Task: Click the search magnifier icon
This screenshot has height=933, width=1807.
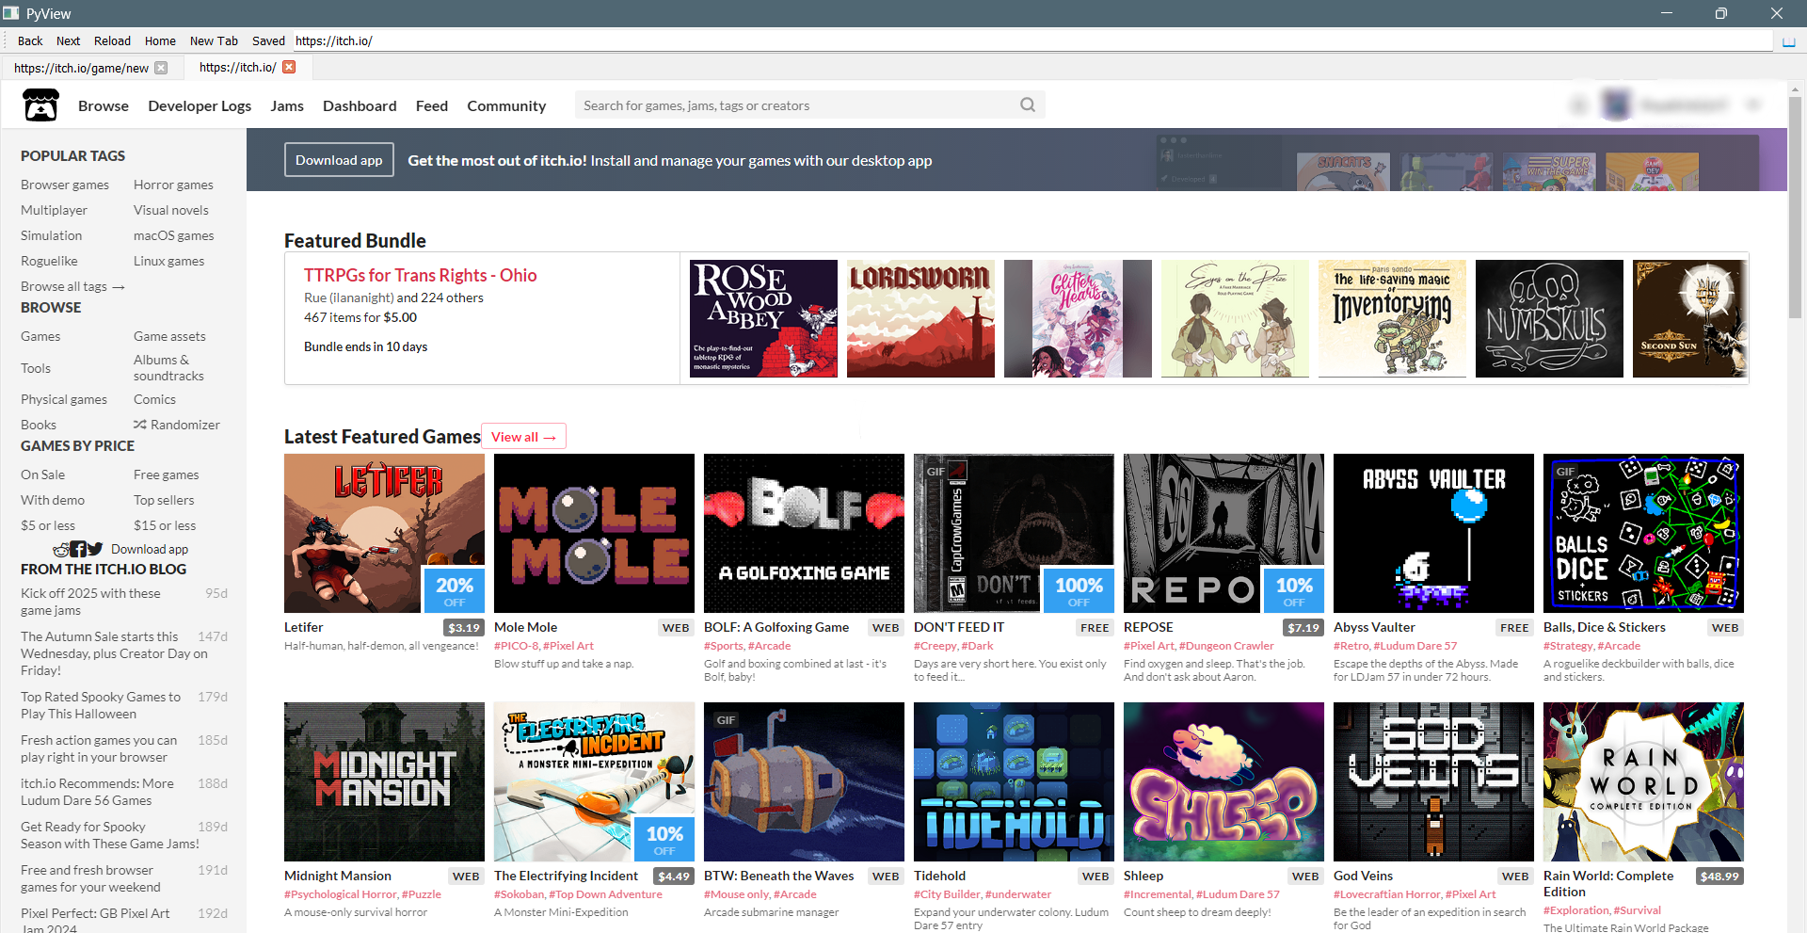Action: 1028,105
